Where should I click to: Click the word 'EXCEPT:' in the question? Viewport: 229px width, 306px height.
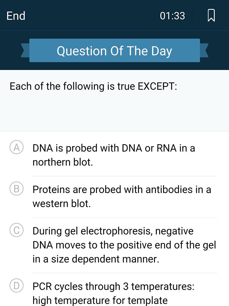(x=157, y=86)
